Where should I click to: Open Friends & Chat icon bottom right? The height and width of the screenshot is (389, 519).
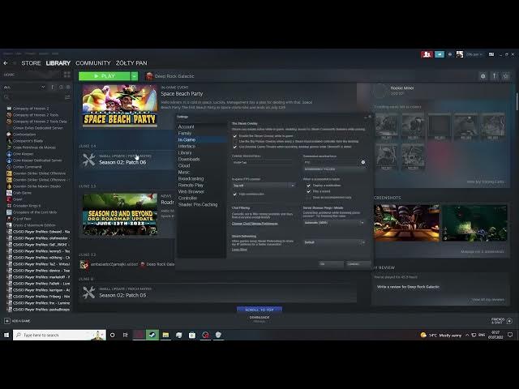(509, 321)
